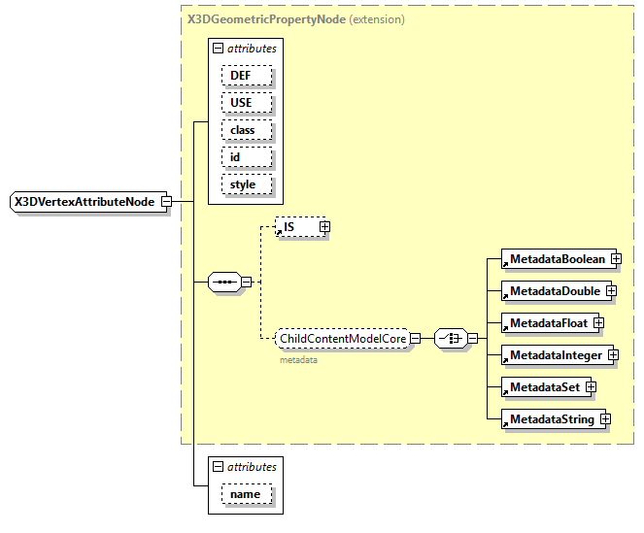Expand the MetadataString element
This screenshot has height=533, width=644.
click(604, 419)
